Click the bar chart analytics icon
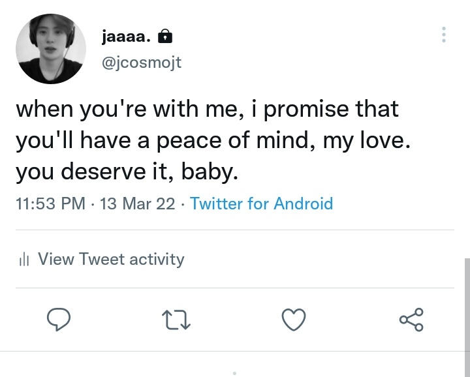The width and height of the screenshot is (470, 377). point(25,260)
